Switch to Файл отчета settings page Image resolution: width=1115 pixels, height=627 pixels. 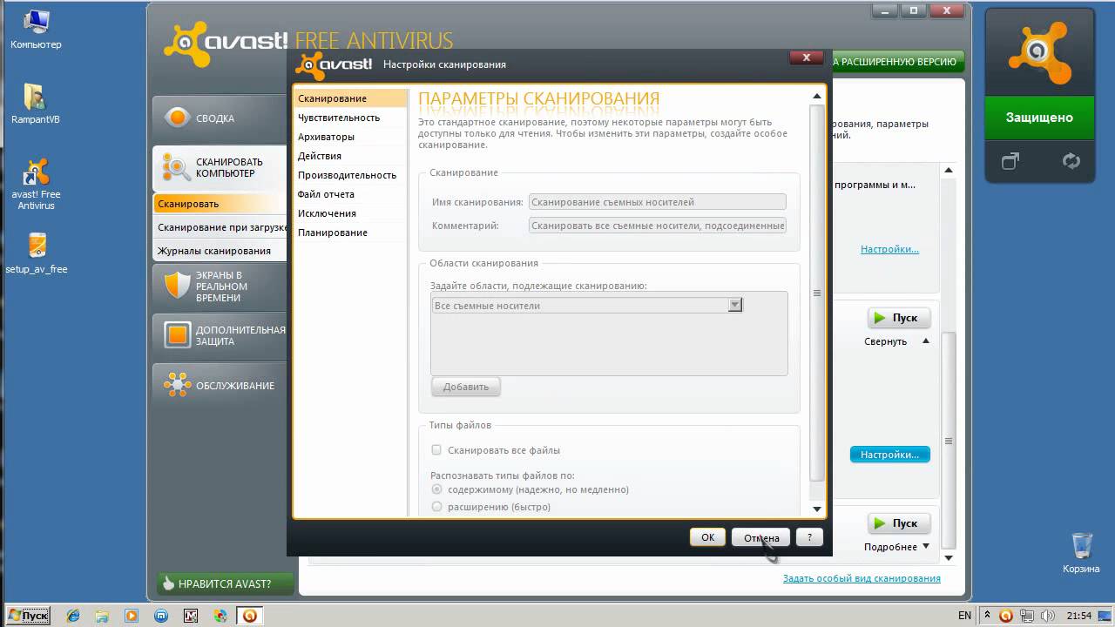(x=350, y=194)
